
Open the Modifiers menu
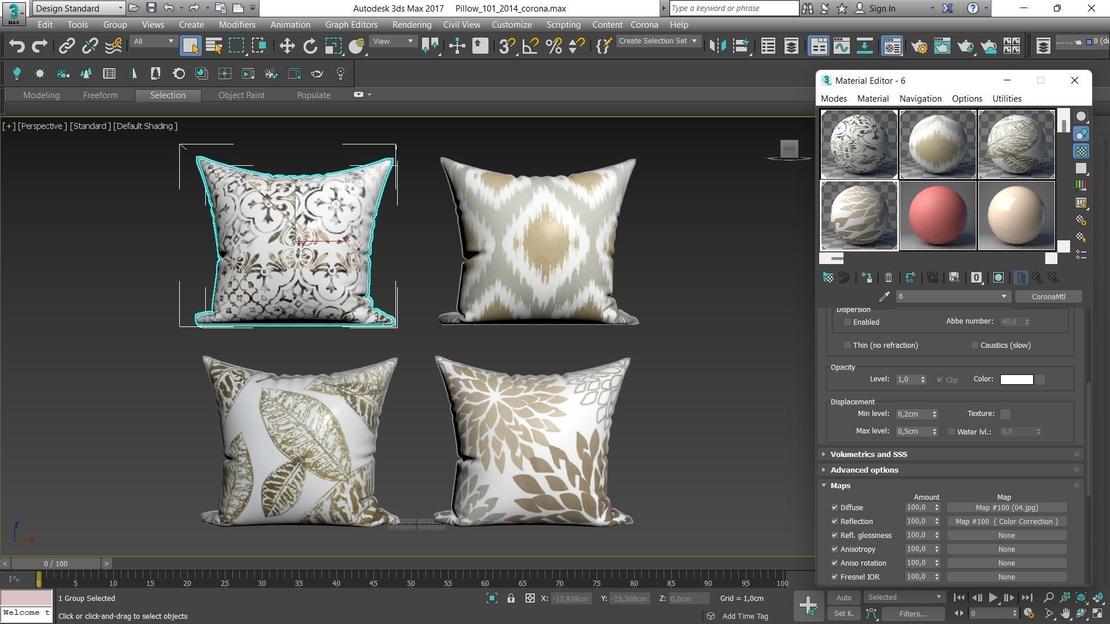(237, 25)
